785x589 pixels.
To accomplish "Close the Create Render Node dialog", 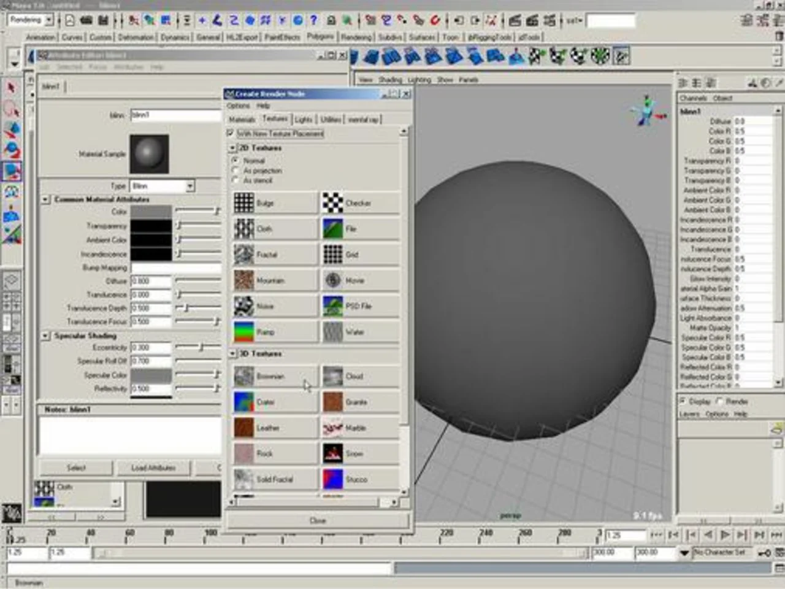I will [x=318, y=520].
